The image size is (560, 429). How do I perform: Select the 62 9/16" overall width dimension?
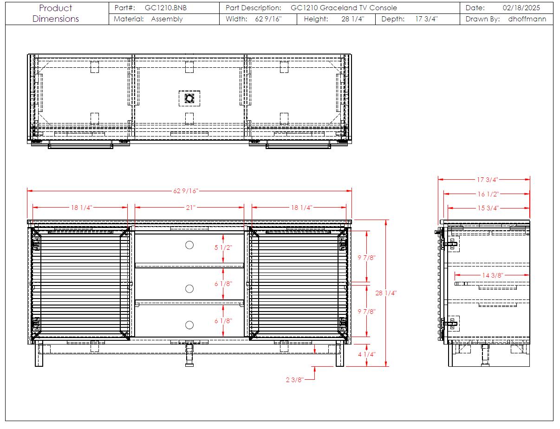pyautogui.click(x=186, y=191)
